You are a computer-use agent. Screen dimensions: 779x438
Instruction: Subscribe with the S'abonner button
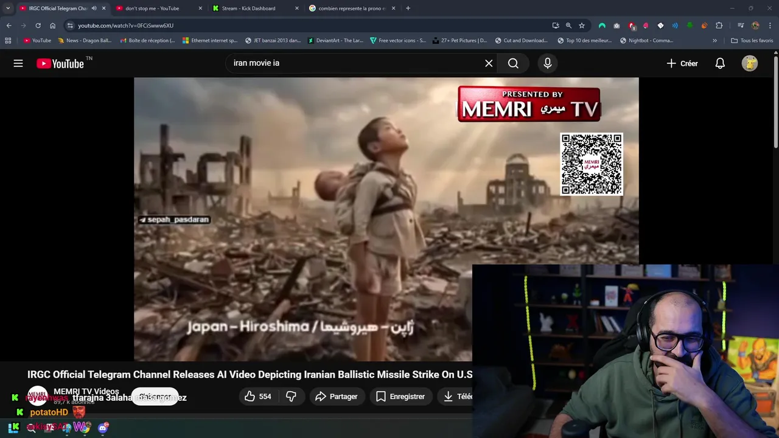155,397
